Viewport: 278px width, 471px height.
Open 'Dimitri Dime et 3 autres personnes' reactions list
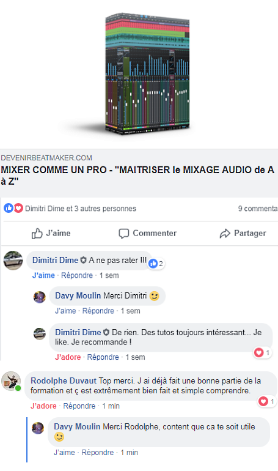coord(81,209)
